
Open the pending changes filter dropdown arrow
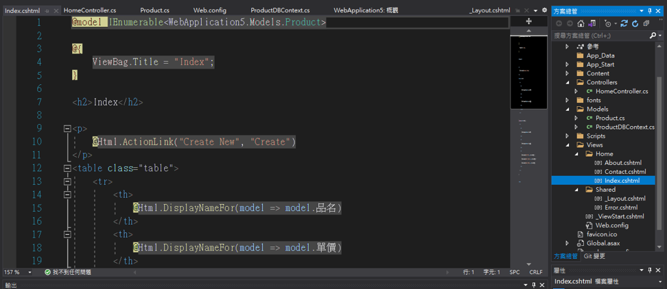coord(615,24)
